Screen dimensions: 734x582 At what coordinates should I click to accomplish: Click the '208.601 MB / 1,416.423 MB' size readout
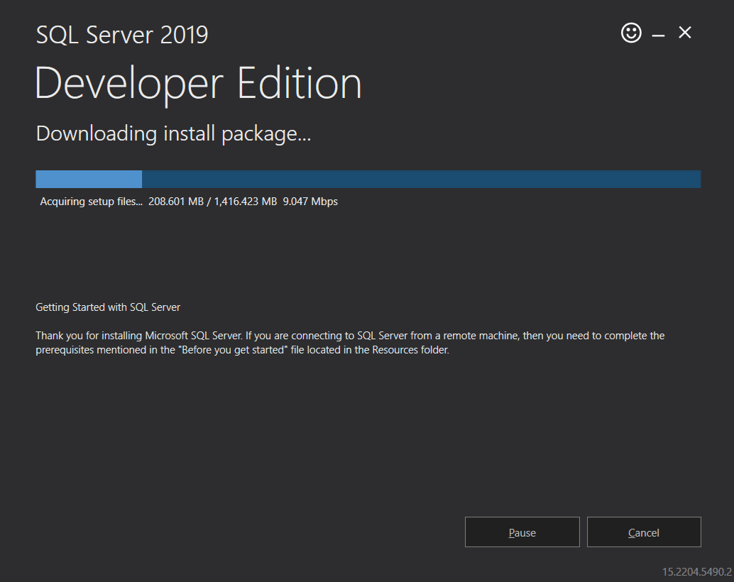click(x=212, y=202)
